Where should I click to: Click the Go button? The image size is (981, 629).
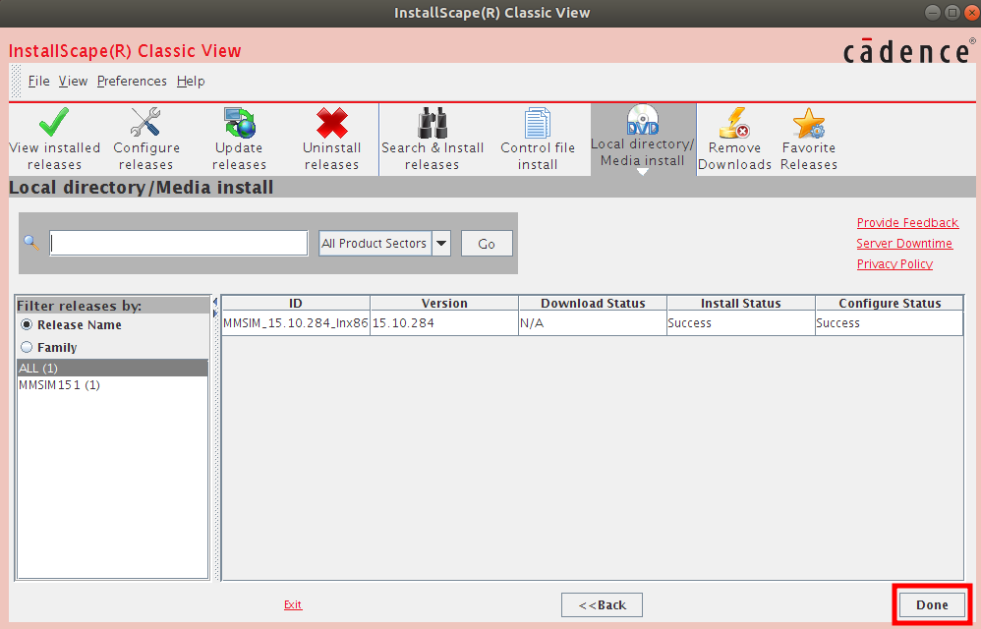[487, 243]
